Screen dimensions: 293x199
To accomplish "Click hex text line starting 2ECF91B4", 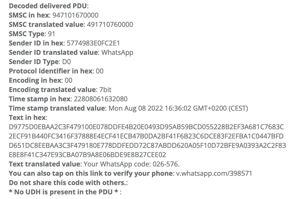I will coord(146,136).
